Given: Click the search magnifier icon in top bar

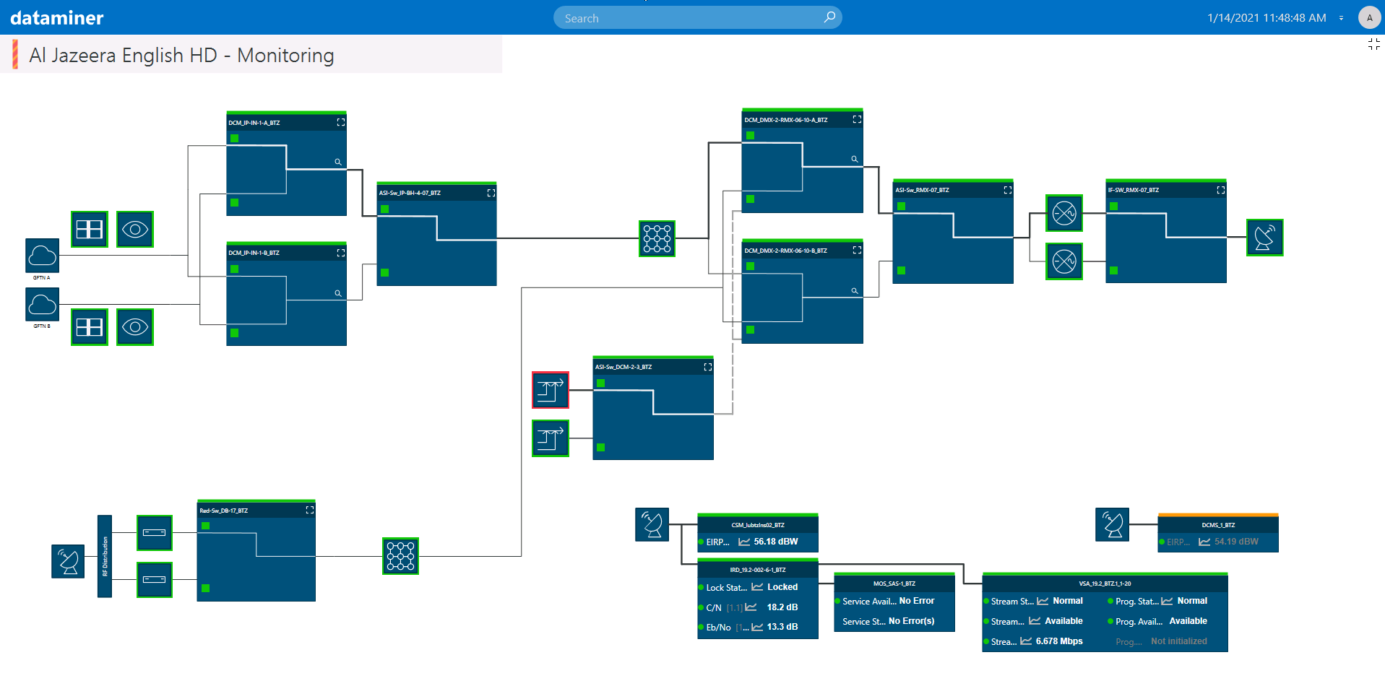Looking at the screenshot, I should click(x=829, y=17).
